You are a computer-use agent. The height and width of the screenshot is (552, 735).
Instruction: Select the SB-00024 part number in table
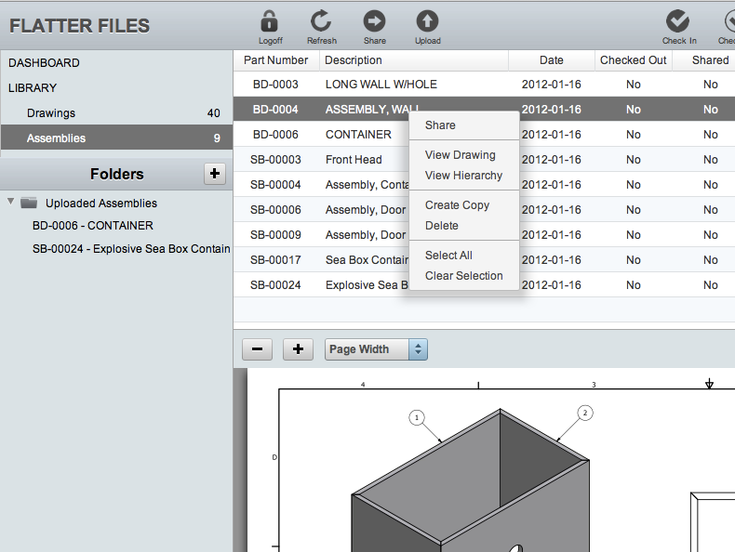pyautogui.click(x=275, y=285)
